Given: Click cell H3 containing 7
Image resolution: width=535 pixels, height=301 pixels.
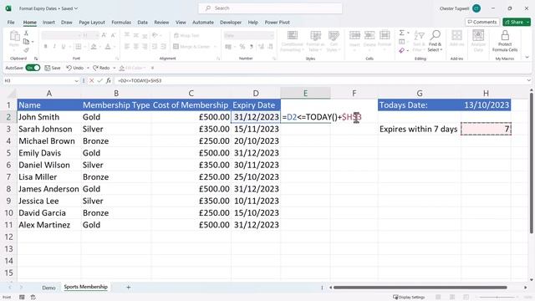Looking at the screenshot, I should (486, 129).
